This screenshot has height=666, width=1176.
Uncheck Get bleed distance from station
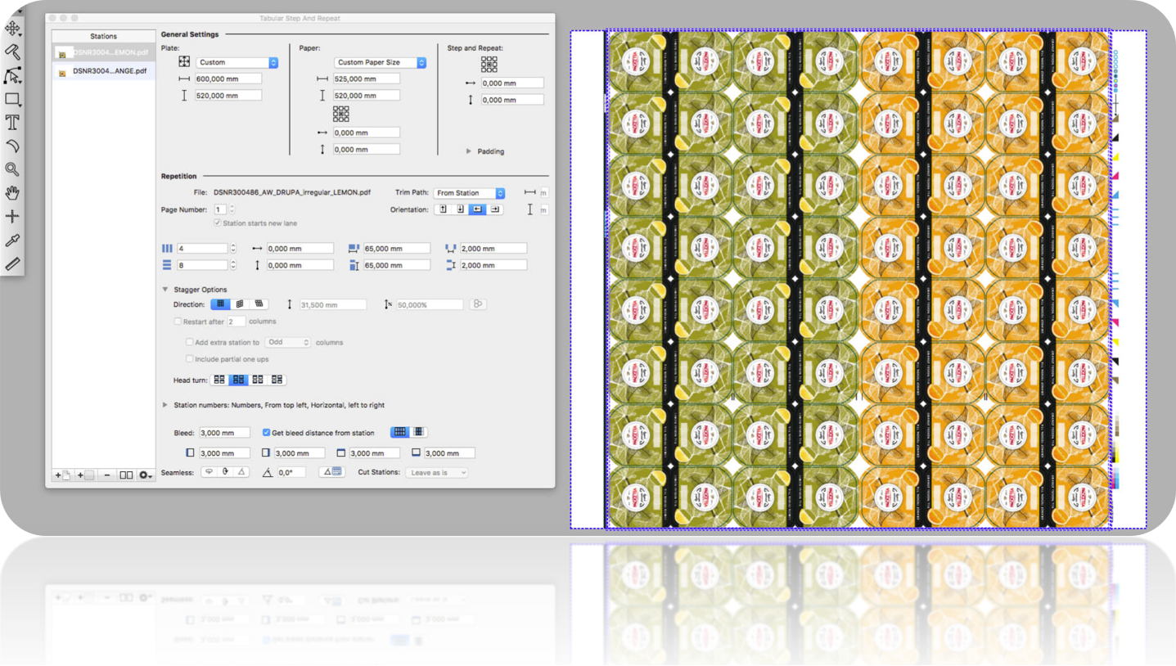click(267, 433)
